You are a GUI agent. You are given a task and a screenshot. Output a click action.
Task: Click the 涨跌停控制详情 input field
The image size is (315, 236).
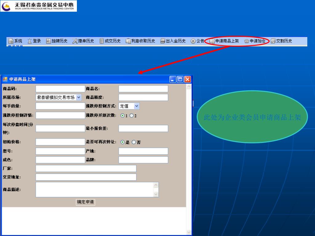pyautogui.click(x=60, y=115)
